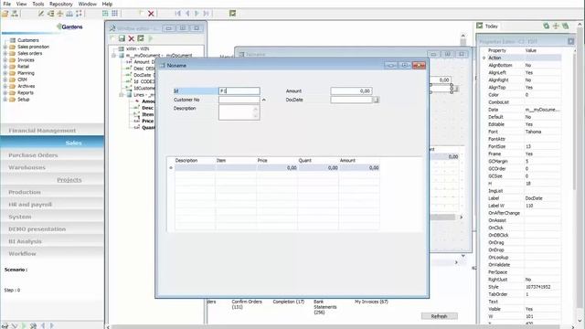The image size is (585, 329).
Task: Open the Tools menu
Action: (38, 4)
